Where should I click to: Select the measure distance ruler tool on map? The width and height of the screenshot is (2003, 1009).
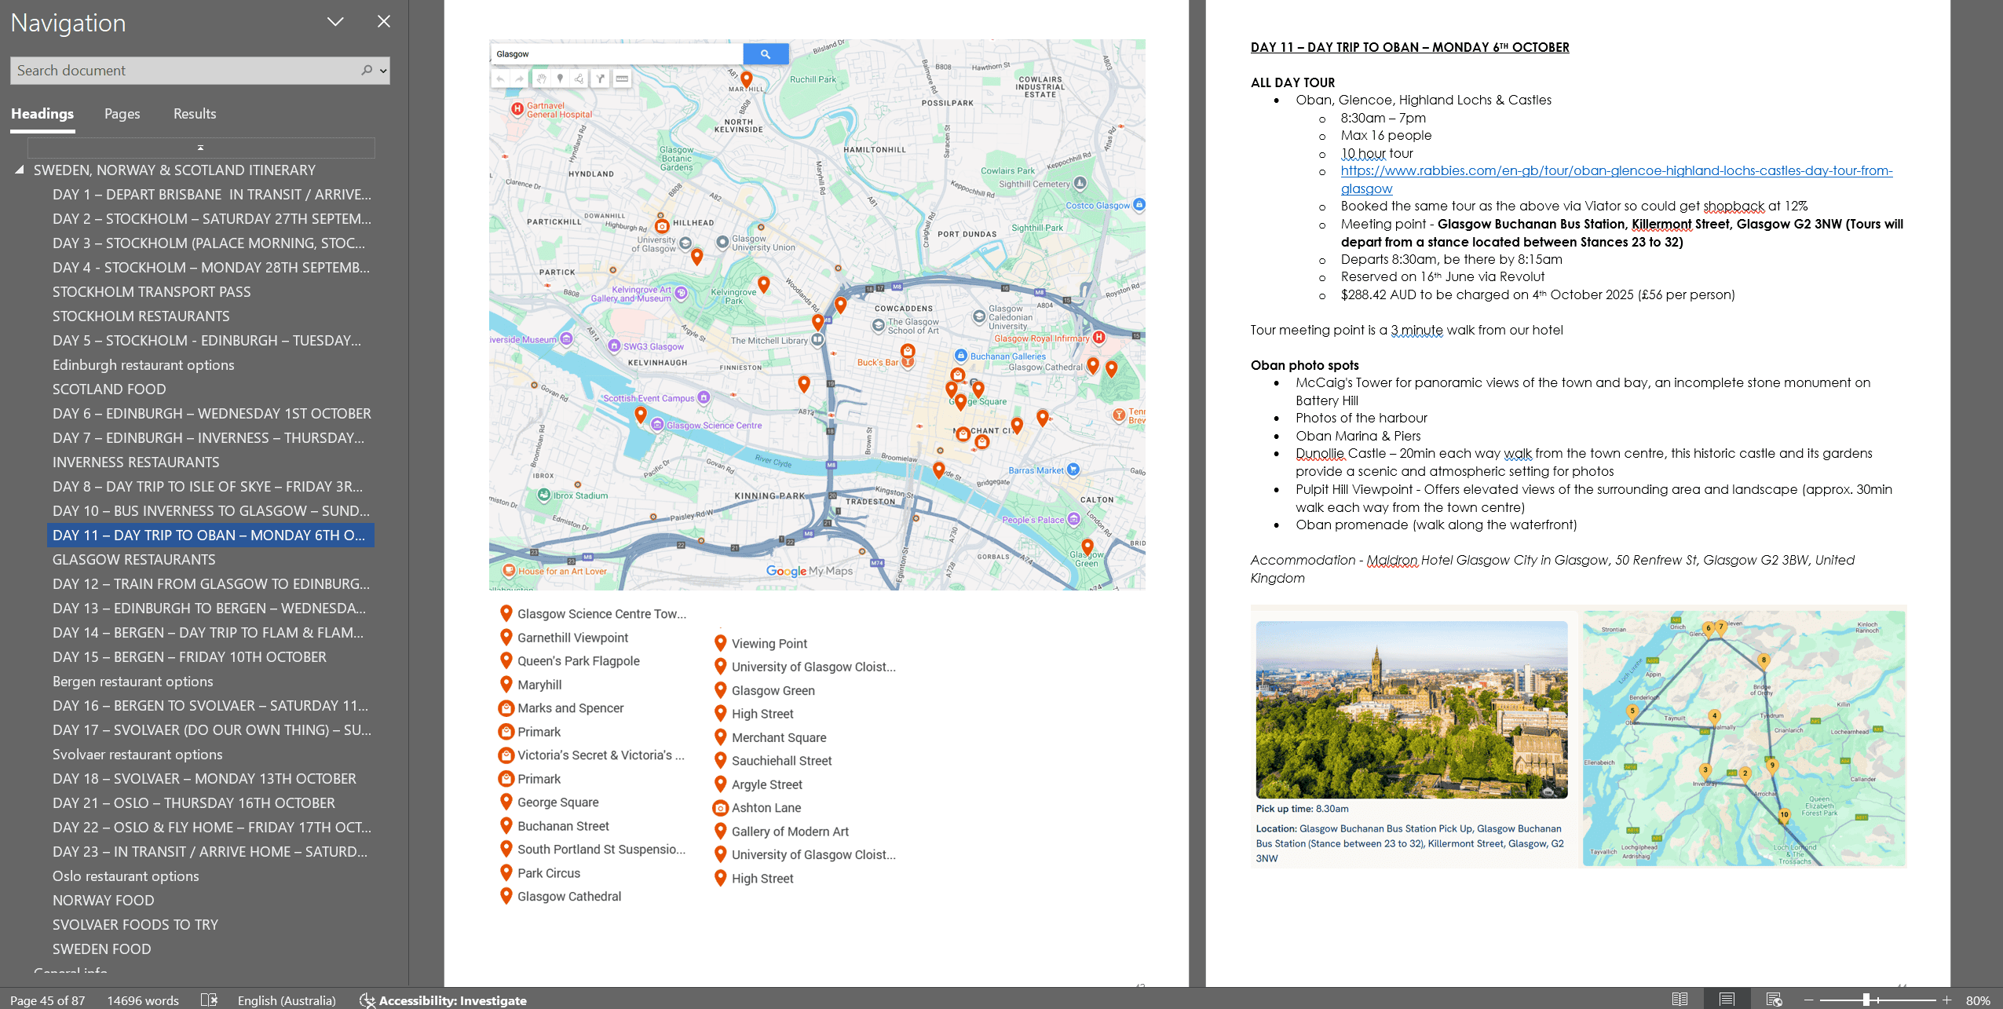(x=622, y=79)
